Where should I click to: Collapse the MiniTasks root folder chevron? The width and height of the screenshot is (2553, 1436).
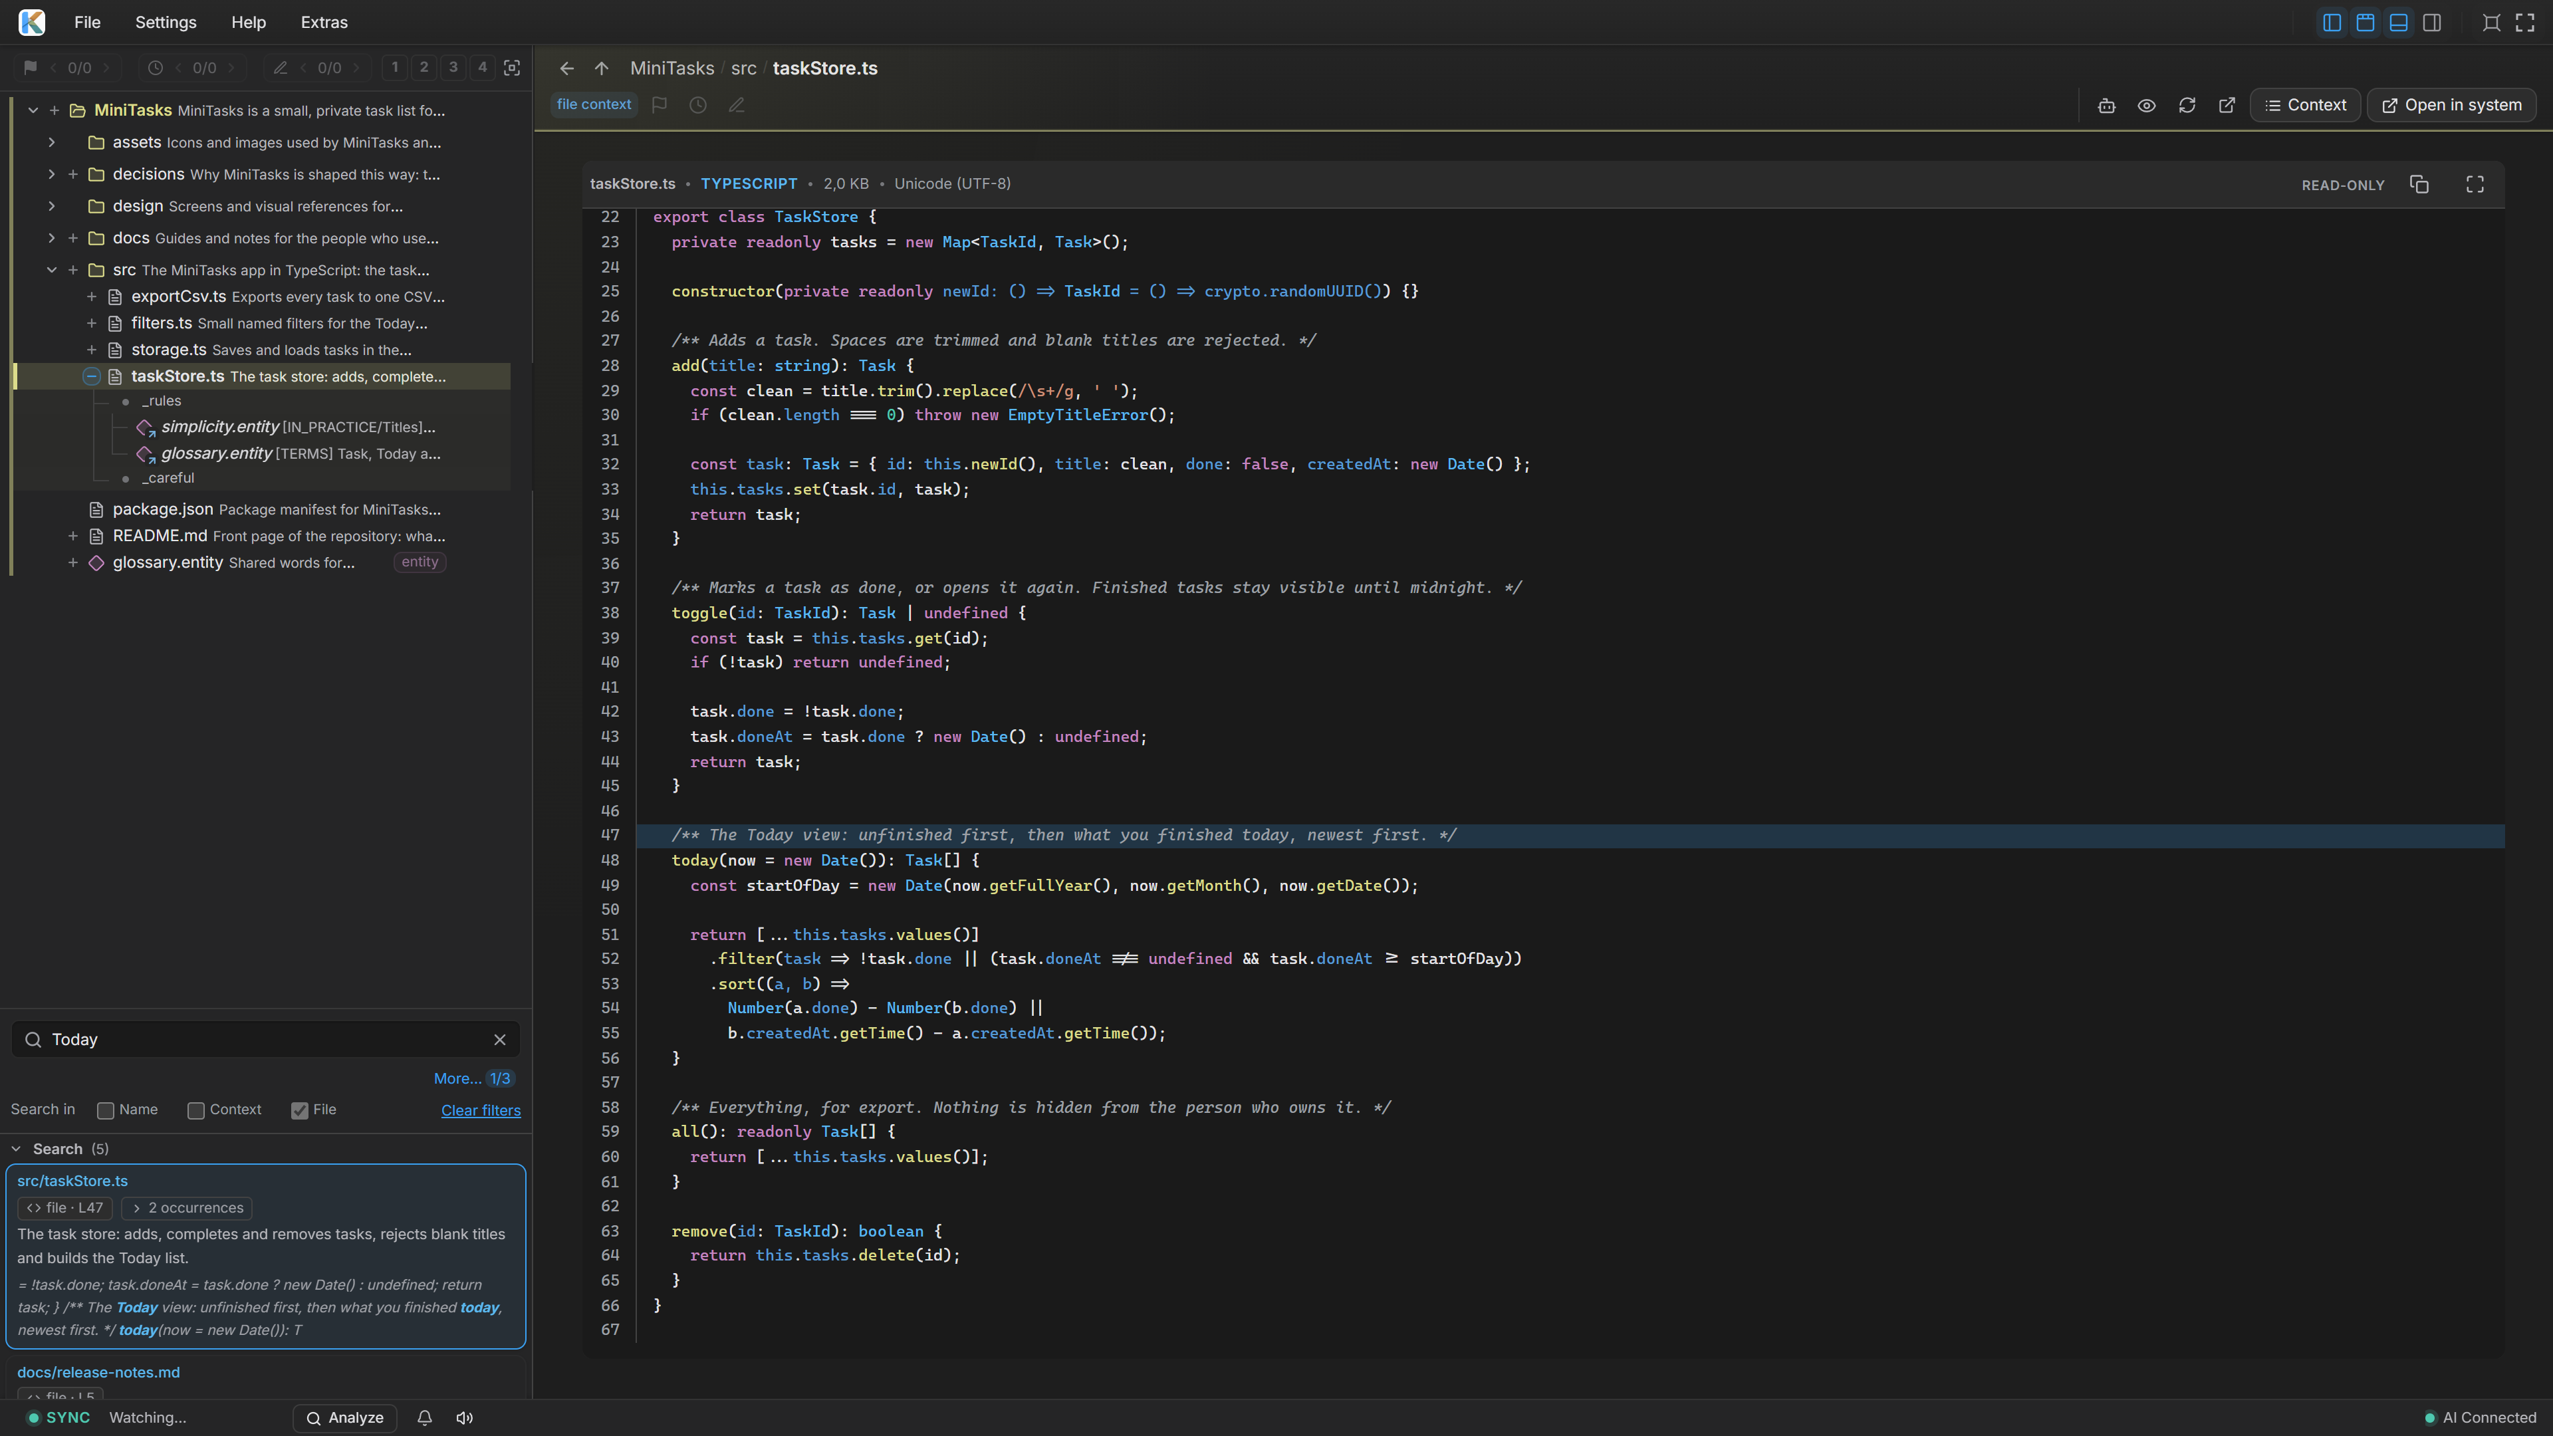pyautogui.click(x=34, y=110)
